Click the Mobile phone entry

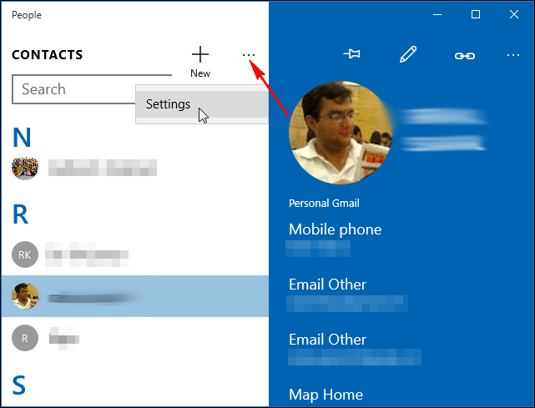tap(335, 239)
